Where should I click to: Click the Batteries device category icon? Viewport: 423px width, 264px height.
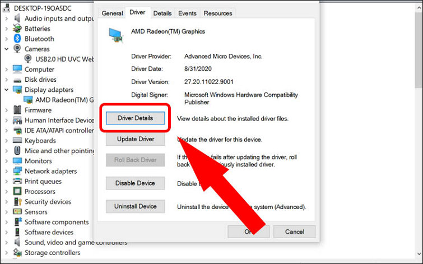click(x=17, y=29)
